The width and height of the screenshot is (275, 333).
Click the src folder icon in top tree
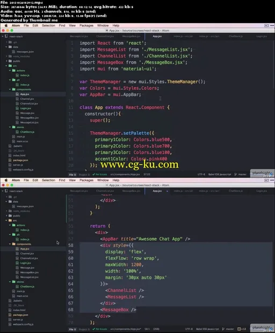pos(10,66)
